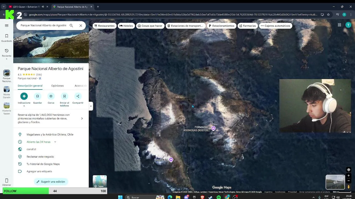Click the Formações Rochosas map pin

tap(213, 128)
